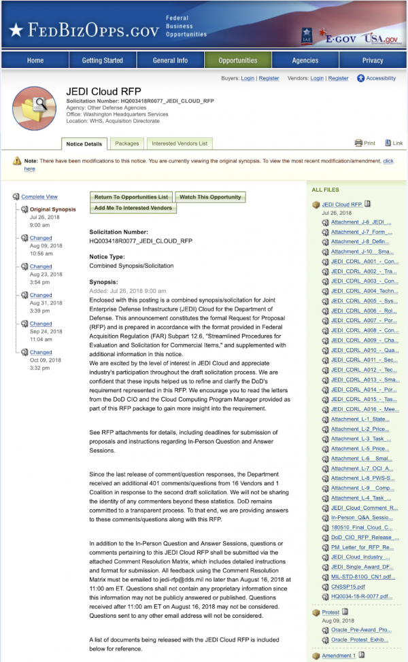Screen dimensions: 408x662
Task: Click the package icon beside Amendment 1
Action: [316, 656]
